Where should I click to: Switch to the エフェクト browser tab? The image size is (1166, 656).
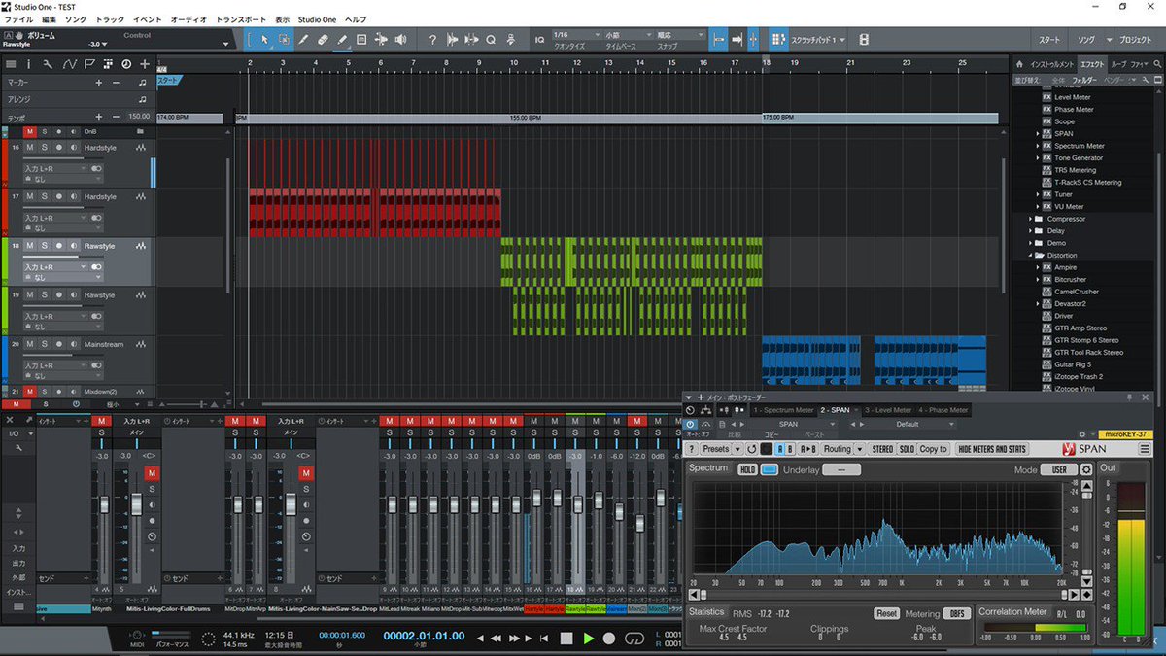point(1093,64)
